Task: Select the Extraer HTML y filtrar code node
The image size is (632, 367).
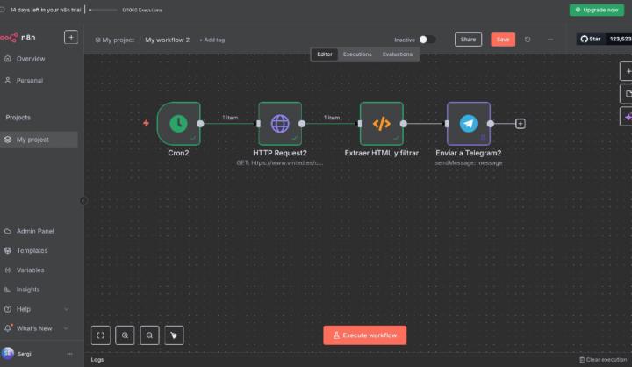Action: tap(381, 124)
